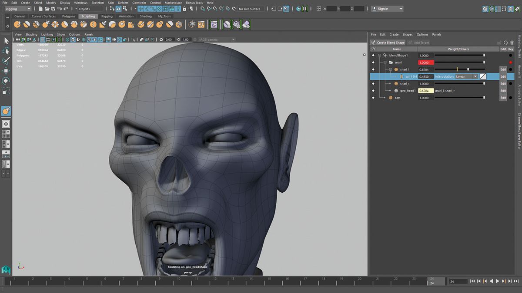Switch to the Animation shelf tab
Viewport: 522px width, 293px height.
[x=125, y=16]
